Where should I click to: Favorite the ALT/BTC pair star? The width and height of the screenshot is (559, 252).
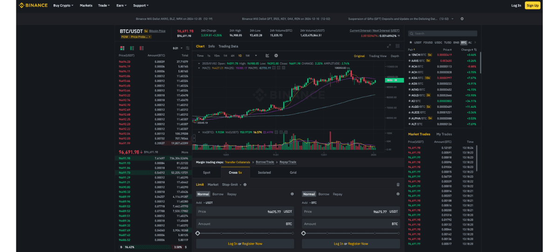click(409, 124)
